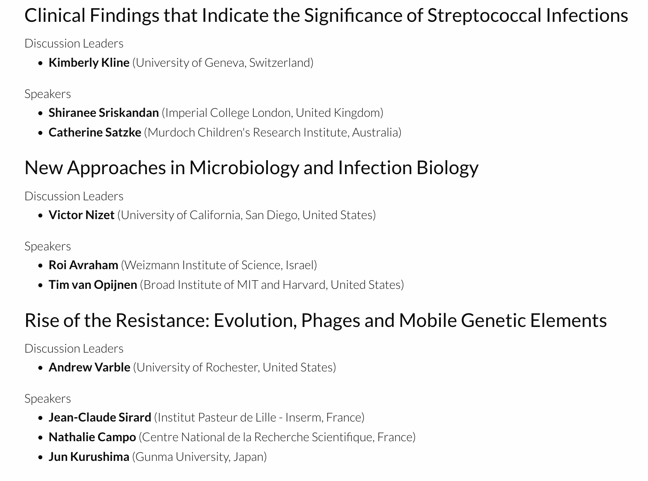648x481 pixels.
Task: Click the name Tim van Opijnen
Action: pyautogui.click(x=93, y=285)
